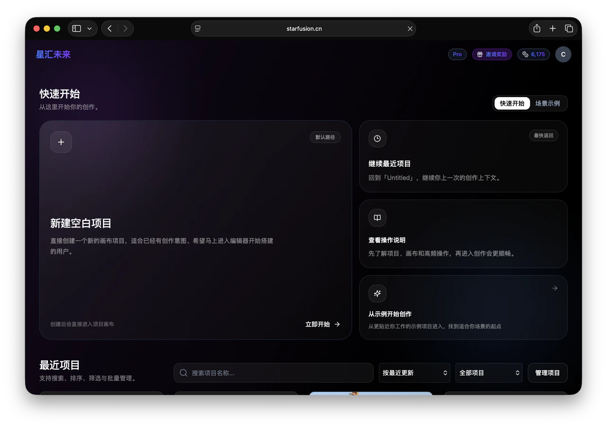Open the 按最近更新 sort dropdown

(x=414, y=373)
